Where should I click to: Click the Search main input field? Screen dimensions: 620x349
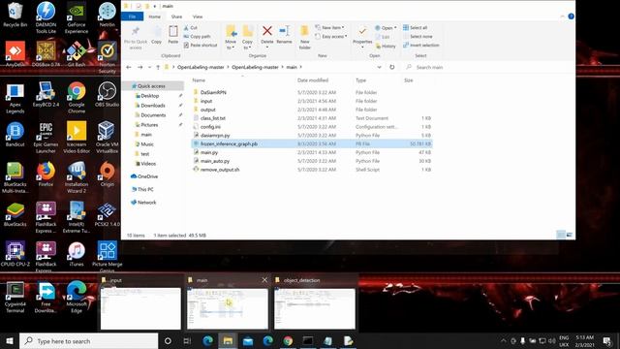(x=488, y=67)
